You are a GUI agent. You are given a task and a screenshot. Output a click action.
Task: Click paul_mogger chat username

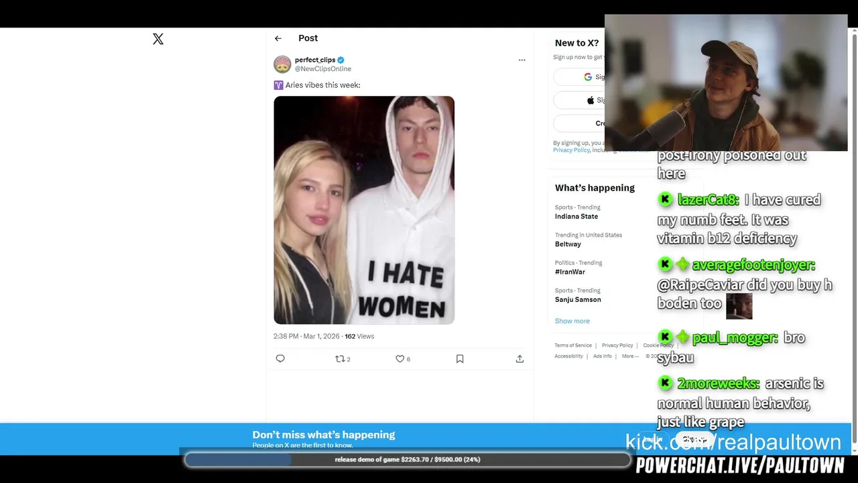point(735,337)
